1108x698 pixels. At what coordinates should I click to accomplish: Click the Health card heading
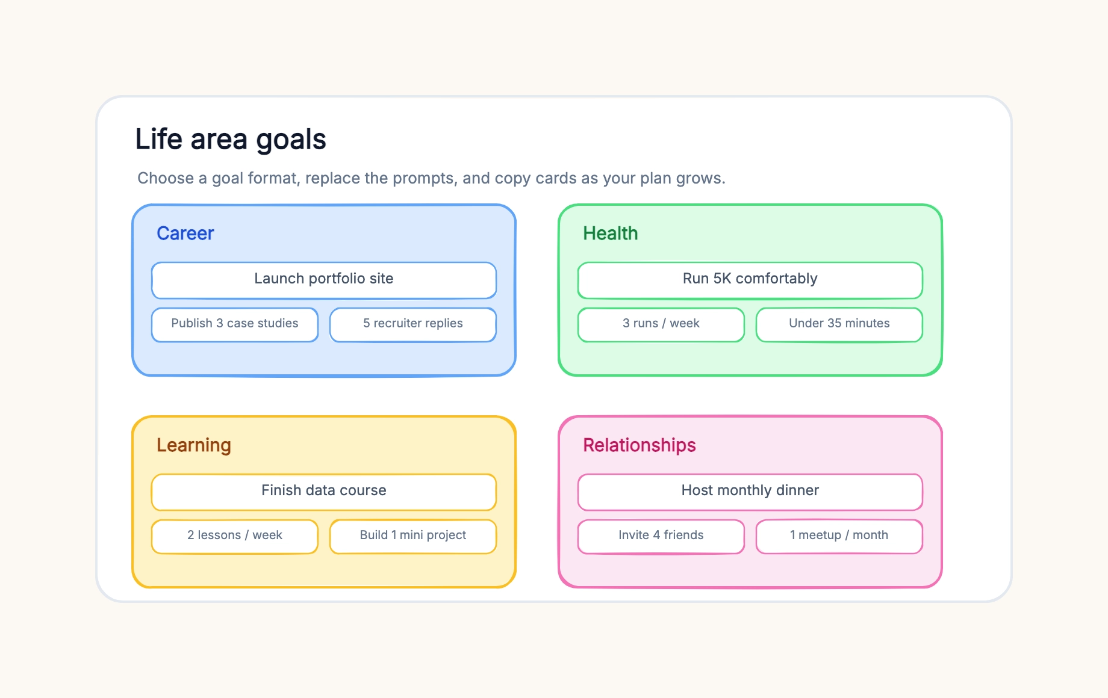click(x=611, y=233)
